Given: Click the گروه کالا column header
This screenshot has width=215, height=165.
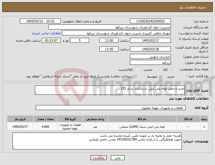Looking at the screenshot, I should (x=70, y=119).
